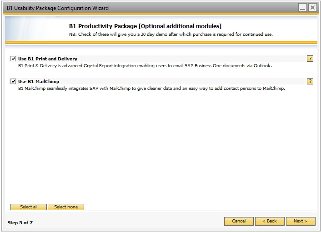Choose Select none to clear modules

66,207
